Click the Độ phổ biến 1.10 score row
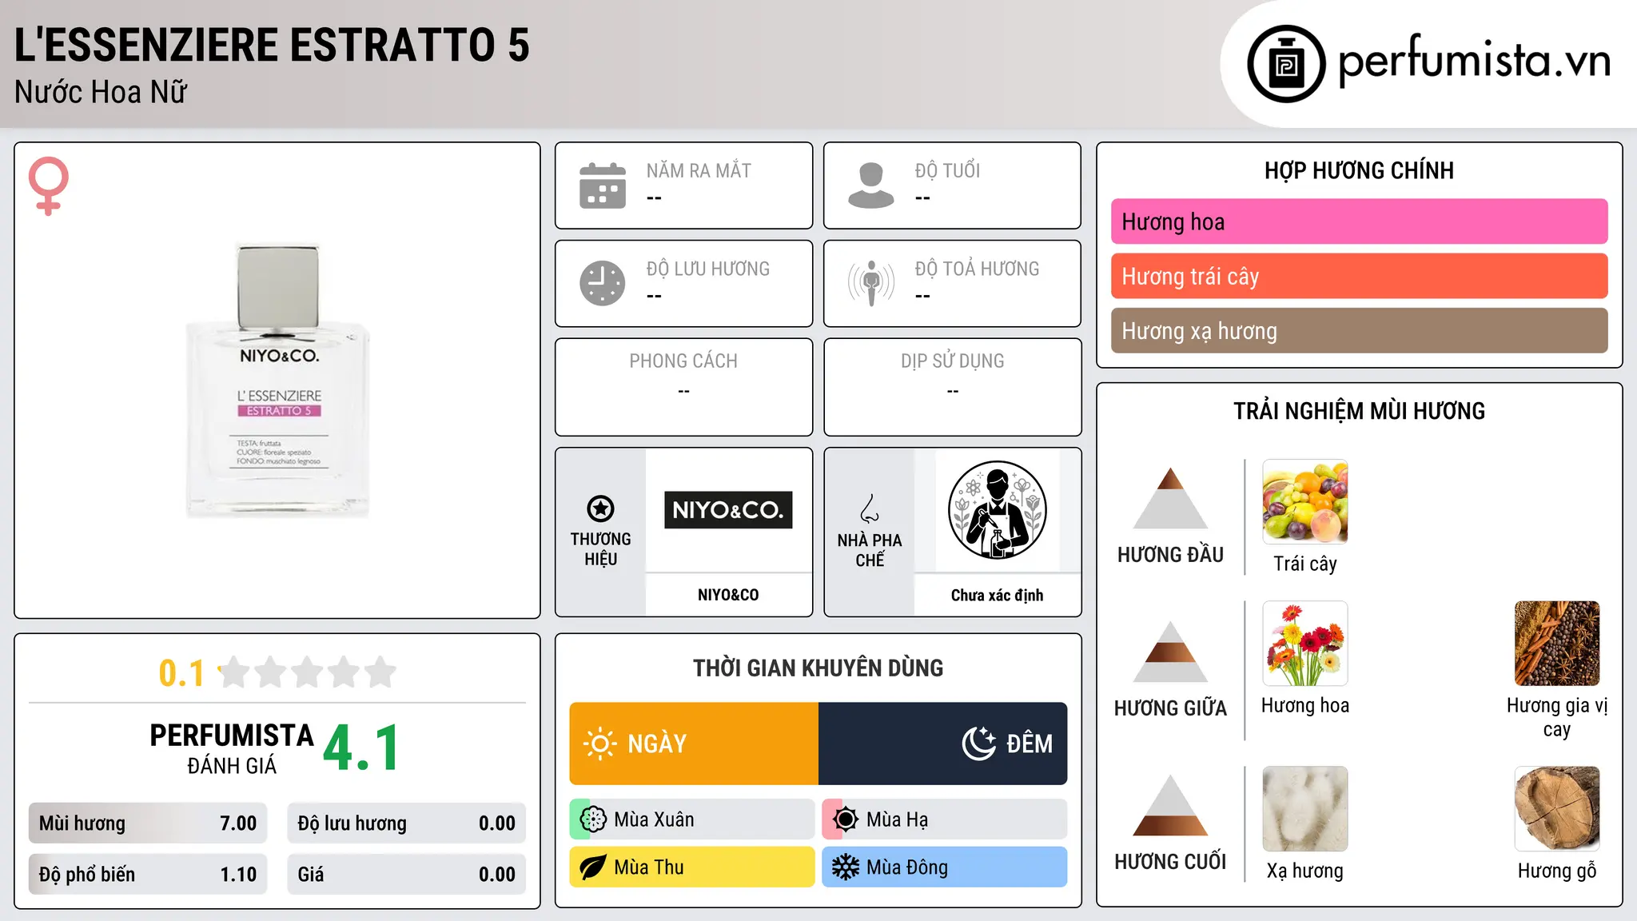 (148, 875)
